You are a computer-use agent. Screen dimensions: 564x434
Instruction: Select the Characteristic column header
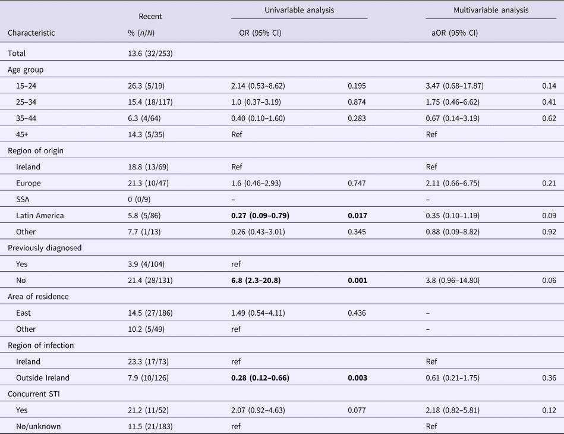tap(31, 33)
